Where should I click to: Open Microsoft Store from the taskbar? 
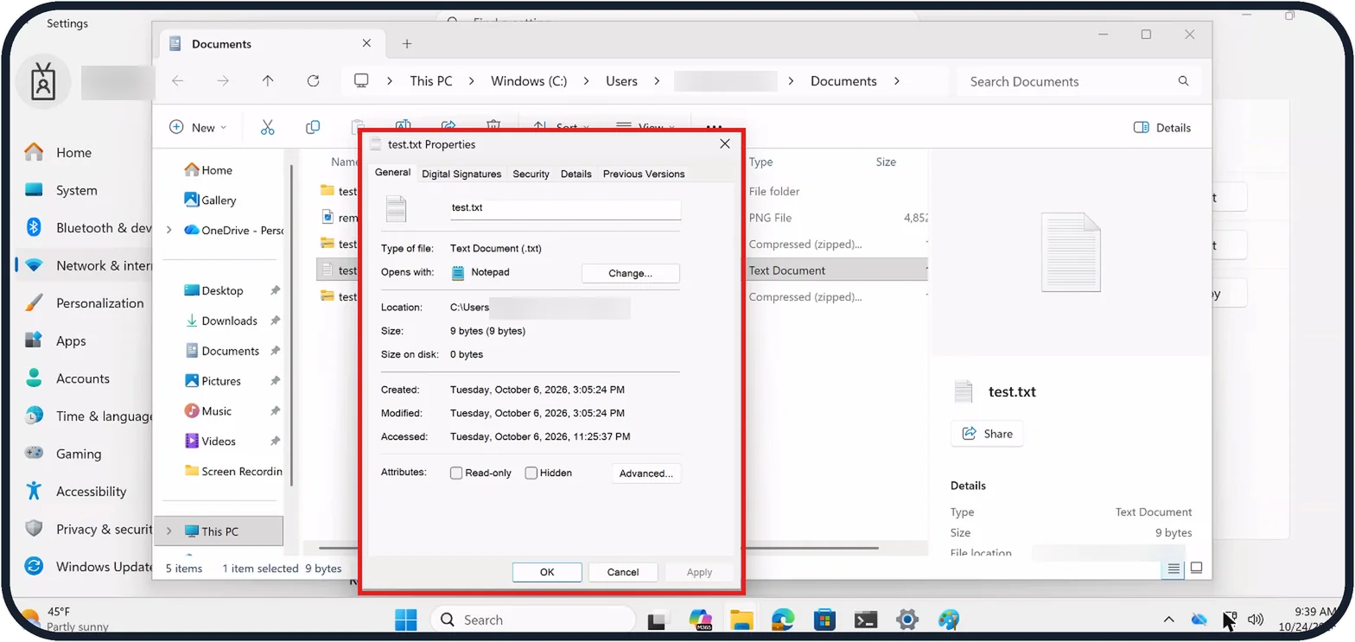pyautogui.click(x=824, y=620)
